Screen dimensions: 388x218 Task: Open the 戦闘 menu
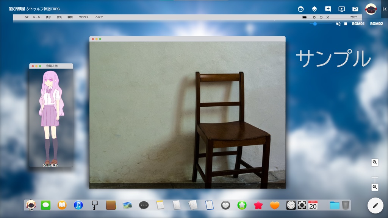click(x=70, y=17)
